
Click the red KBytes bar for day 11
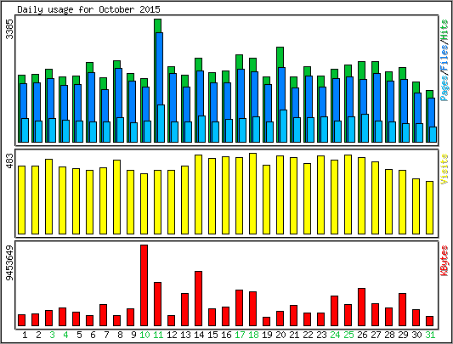point(157,304)
